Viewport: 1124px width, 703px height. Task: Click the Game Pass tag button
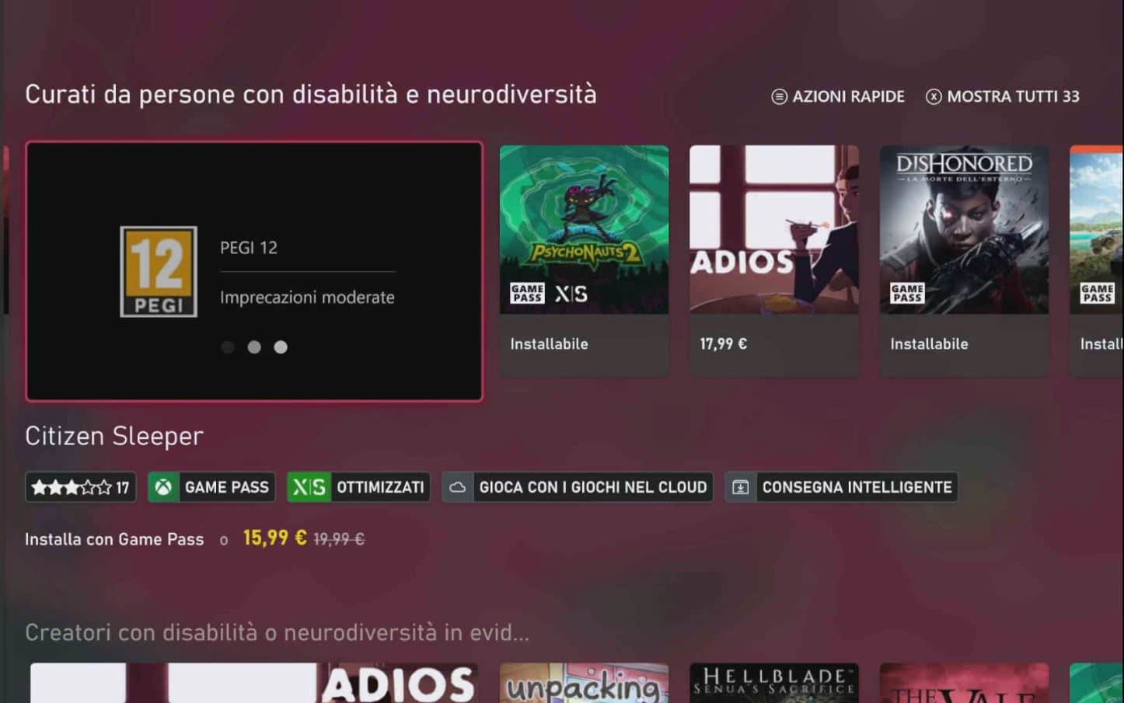[x=211, y=487]
